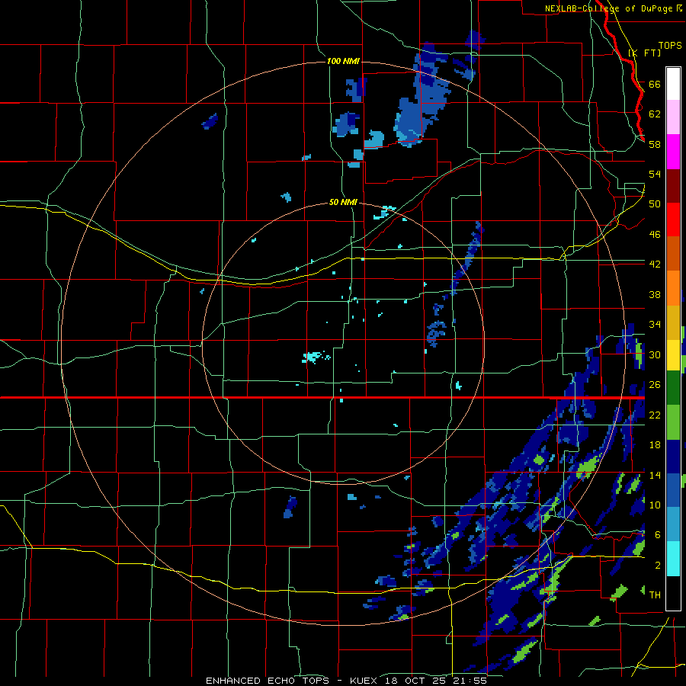This screenshot has width=686, height=686.
Task: Click the 14 legend value
Action: coord(655,475)
